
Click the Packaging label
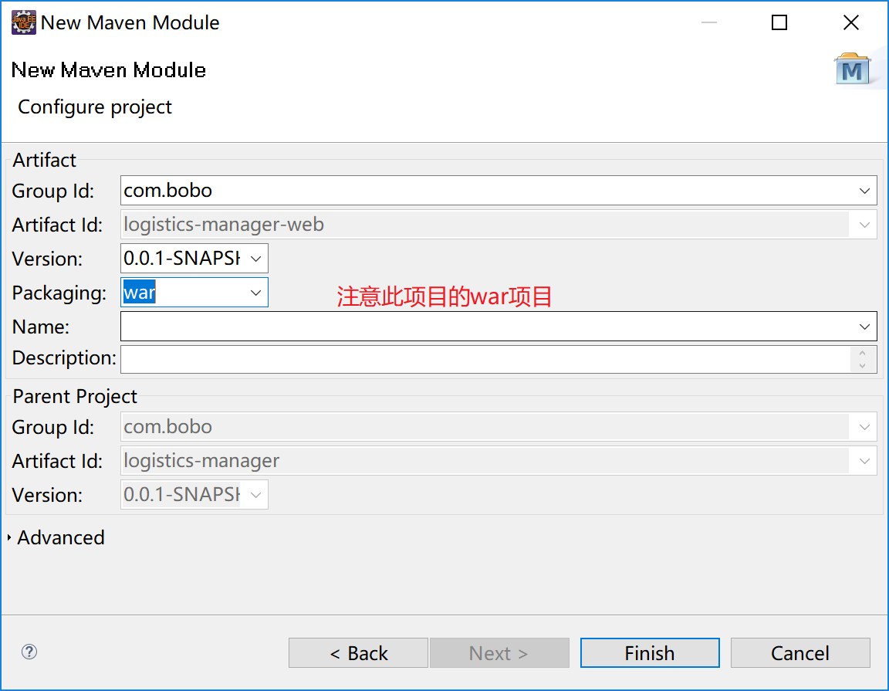click(x=59, y=293)
